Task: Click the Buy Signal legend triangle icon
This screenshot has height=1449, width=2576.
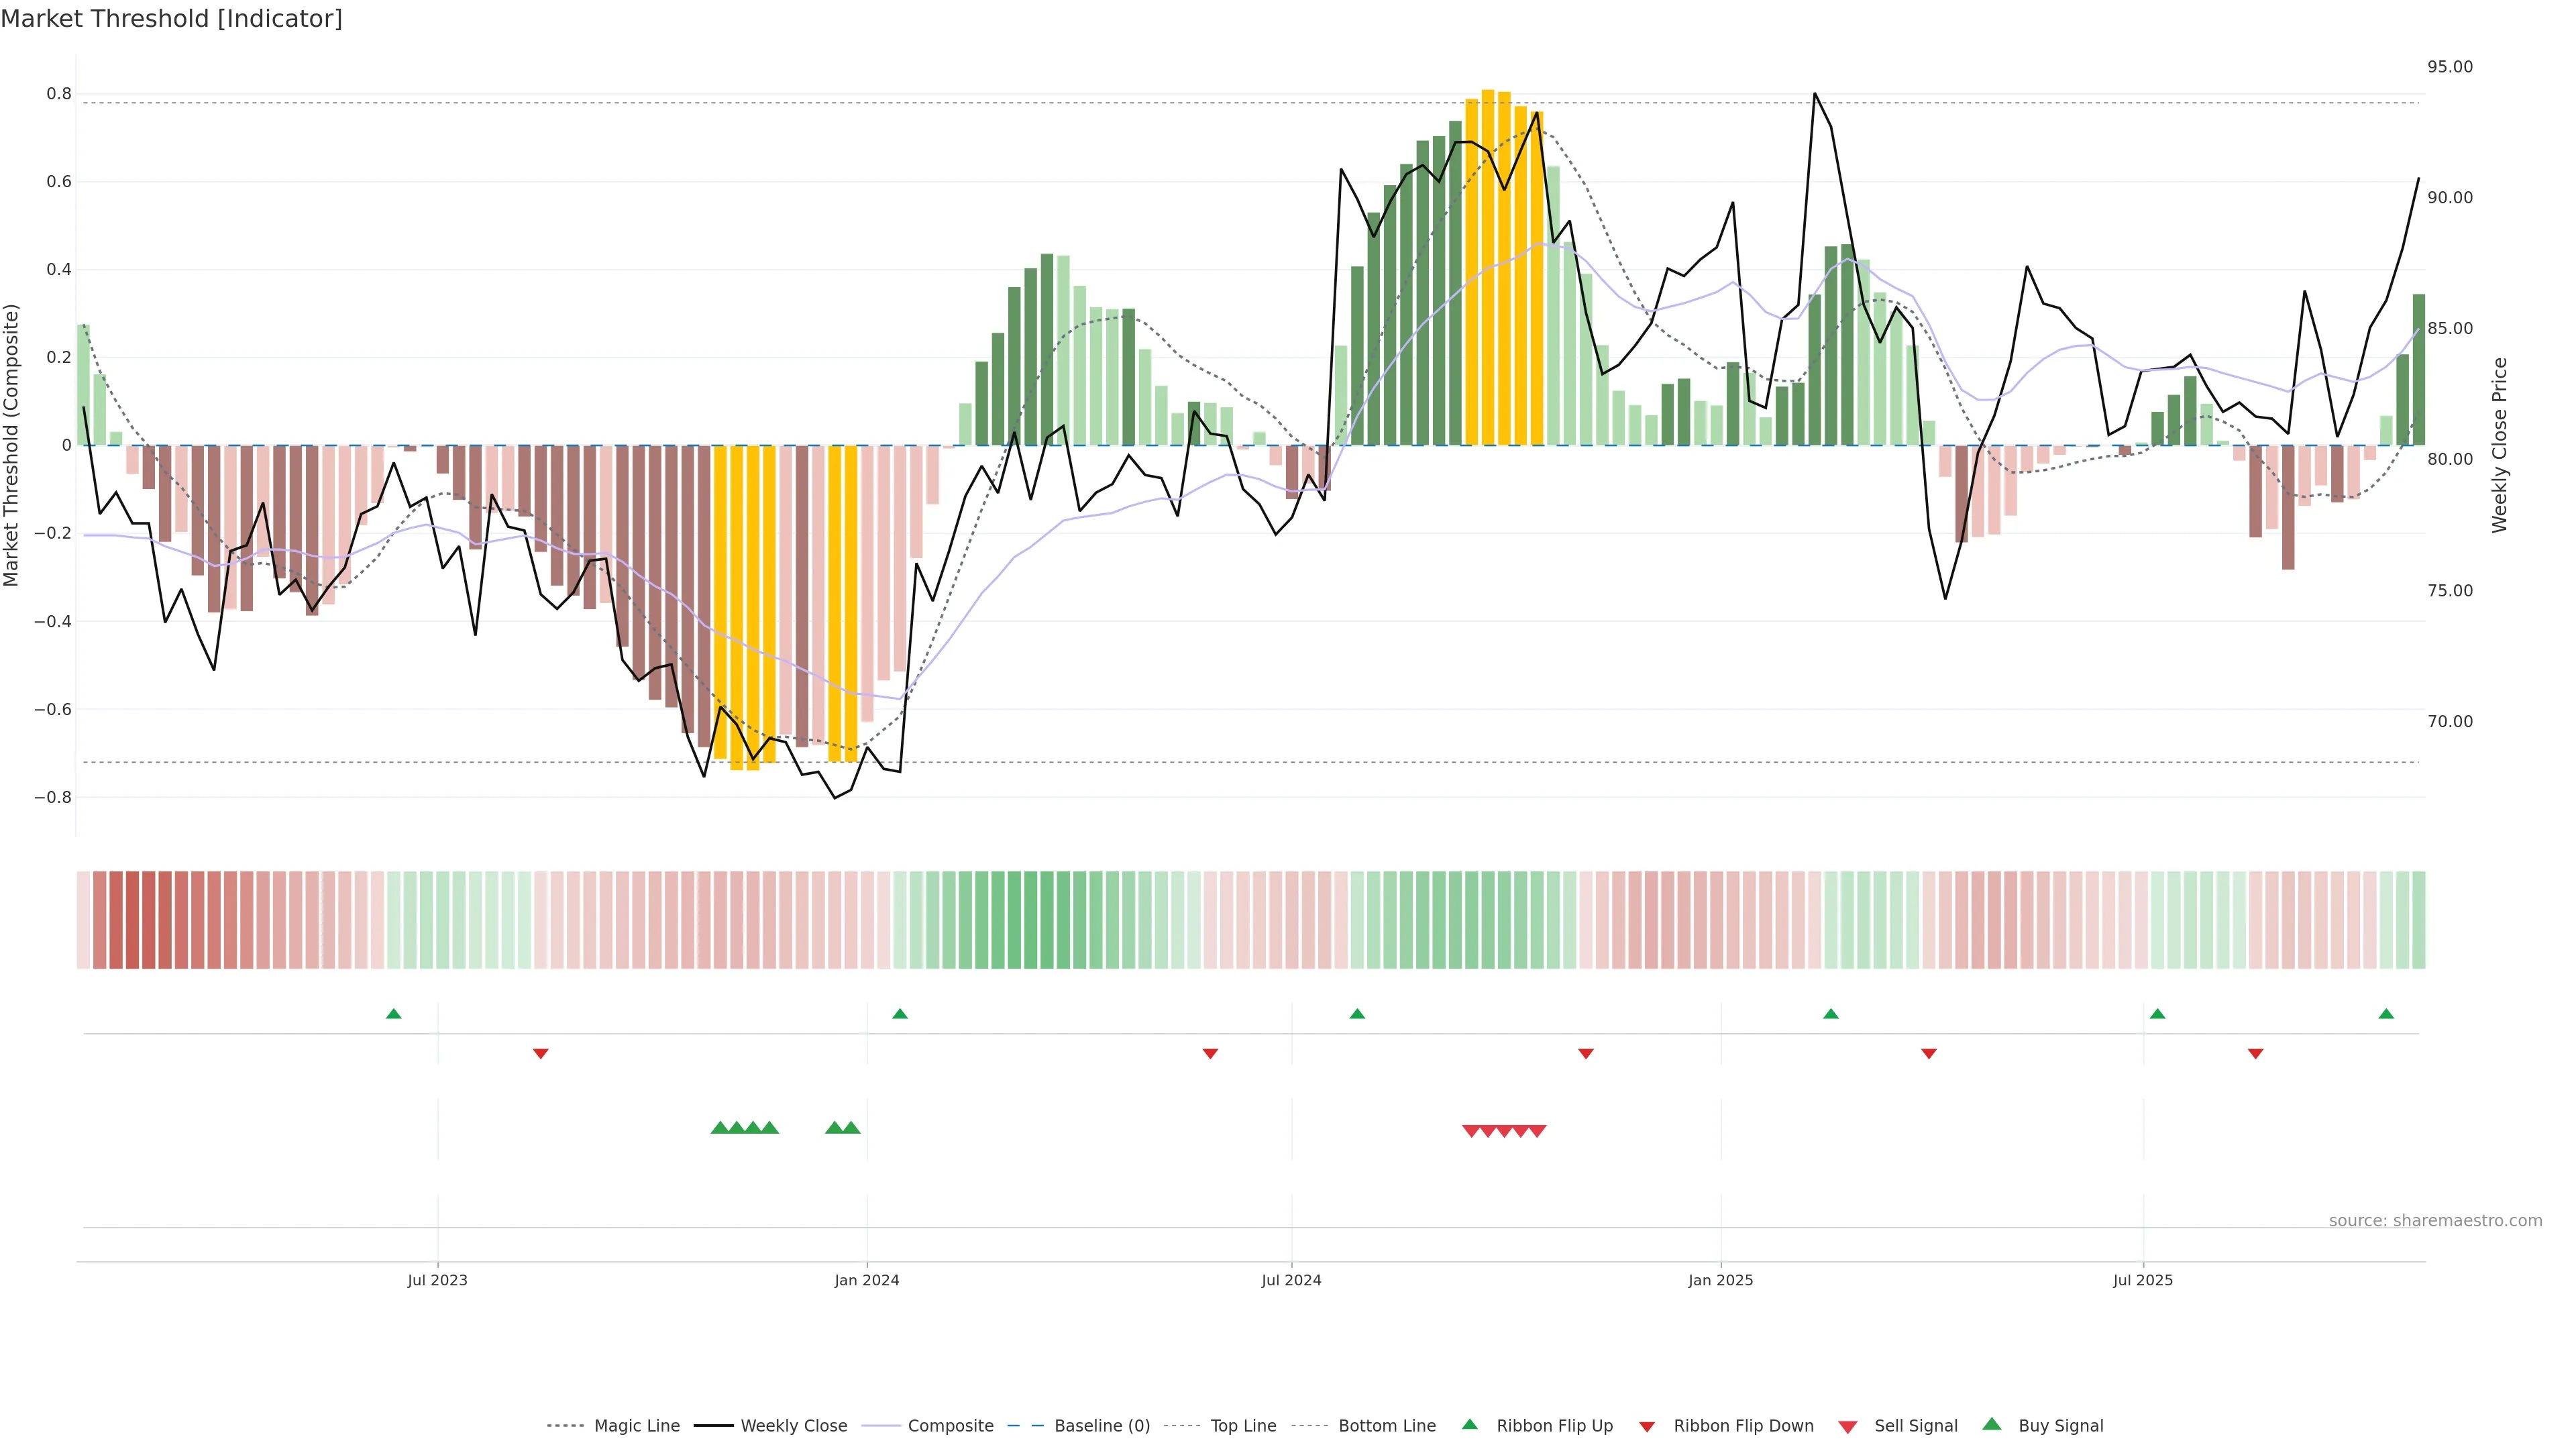Action: pyautogui.click(x=1992, y=1424)
